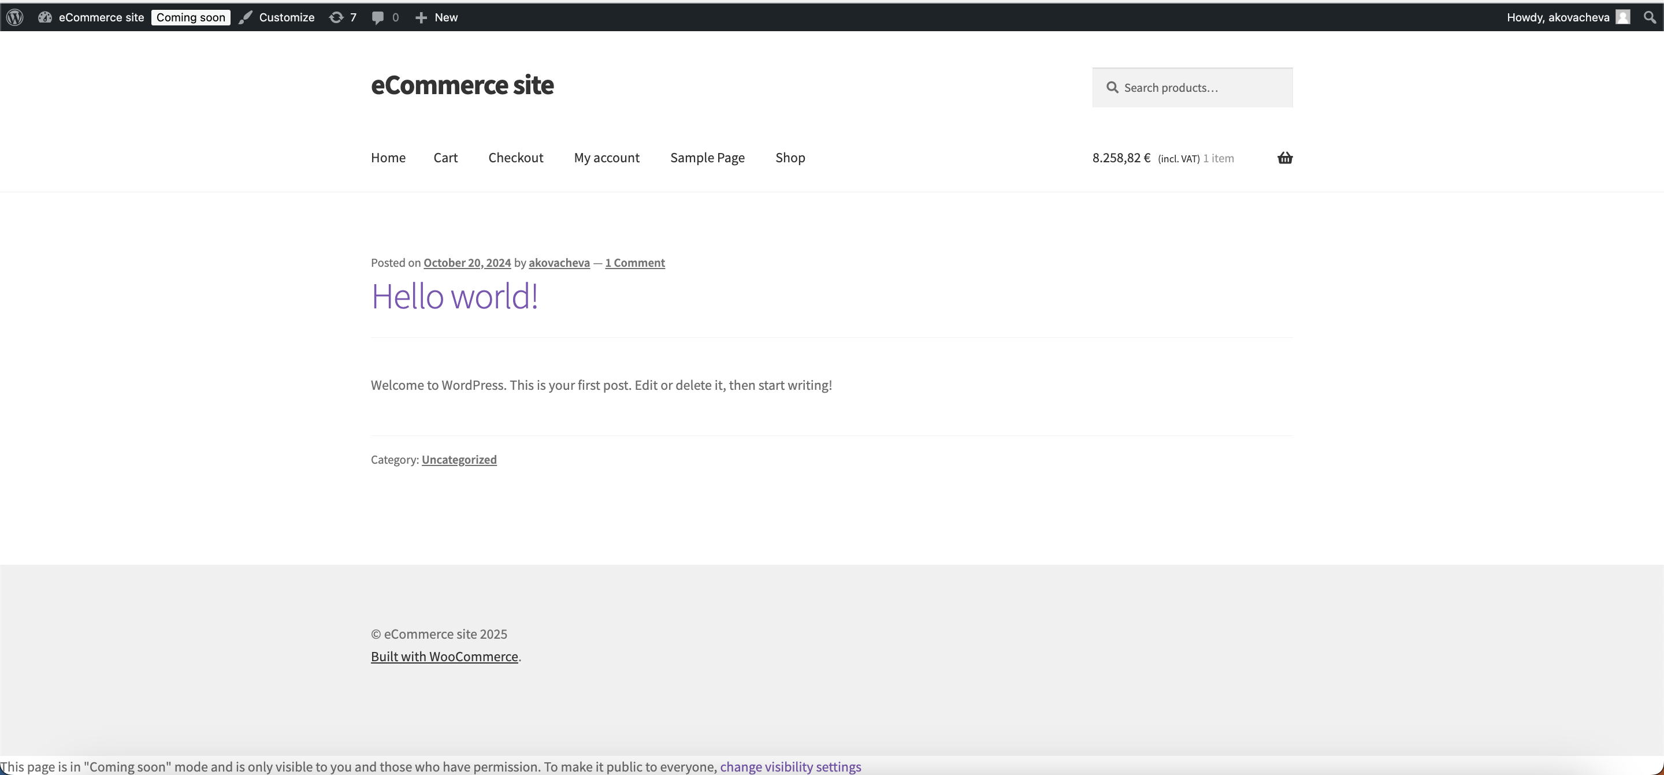Click the shopping basket cart icon
The width and height of the screenshot is (1664, 775).
(x=1284, y=158)
